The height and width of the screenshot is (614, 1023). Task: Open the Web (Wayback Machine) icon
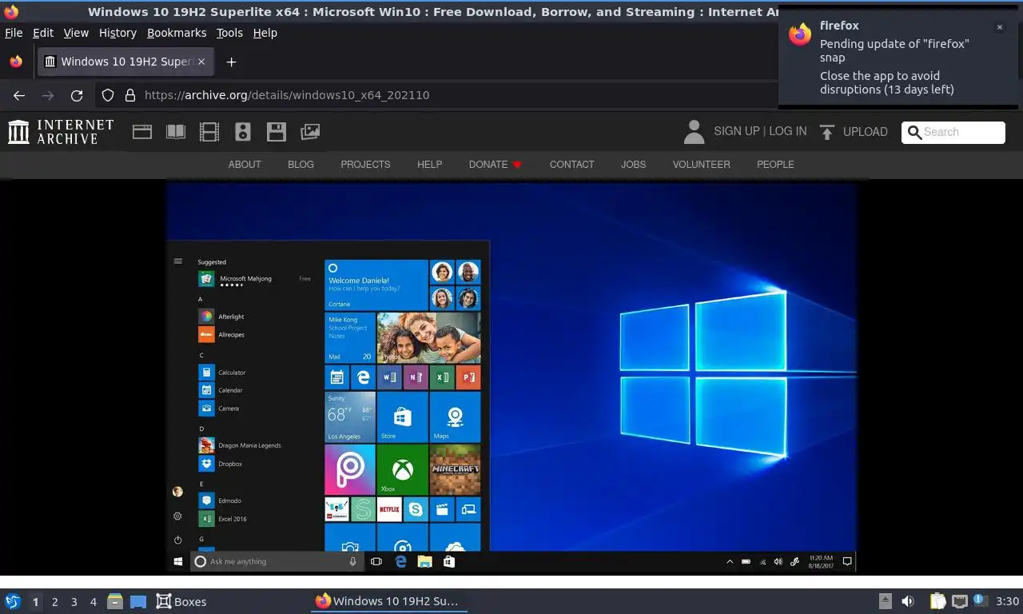pyautogui.click(x=142, y=132)
